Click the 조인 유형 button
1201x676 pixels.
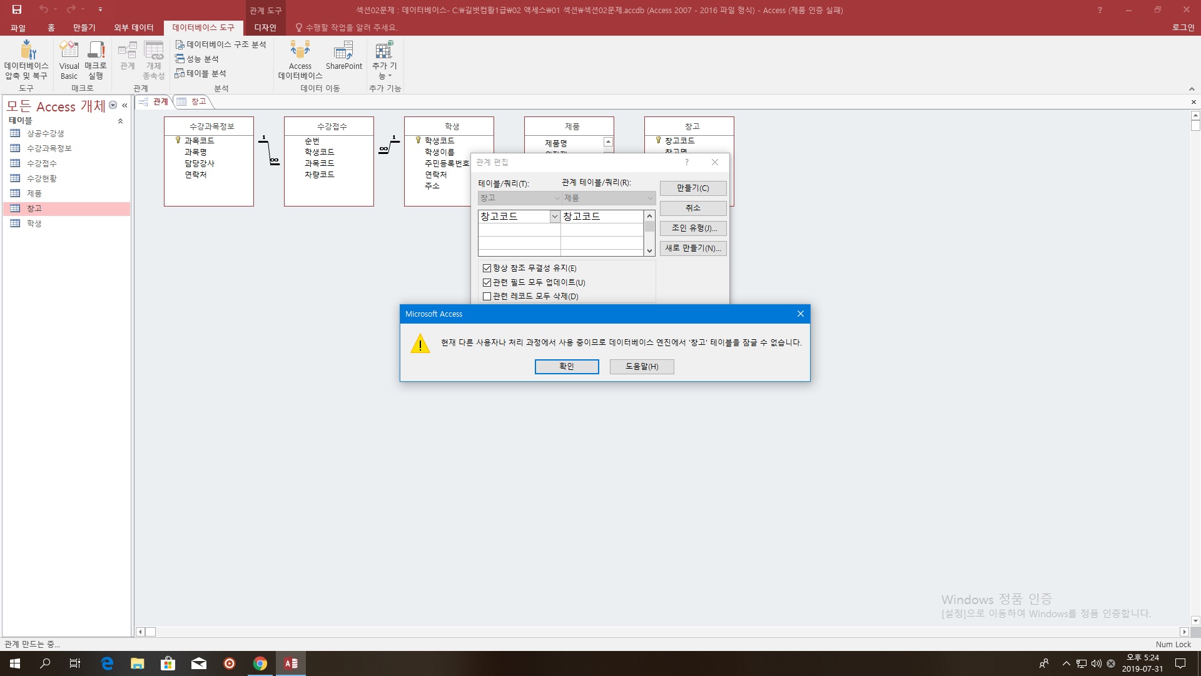click(692, 228)
